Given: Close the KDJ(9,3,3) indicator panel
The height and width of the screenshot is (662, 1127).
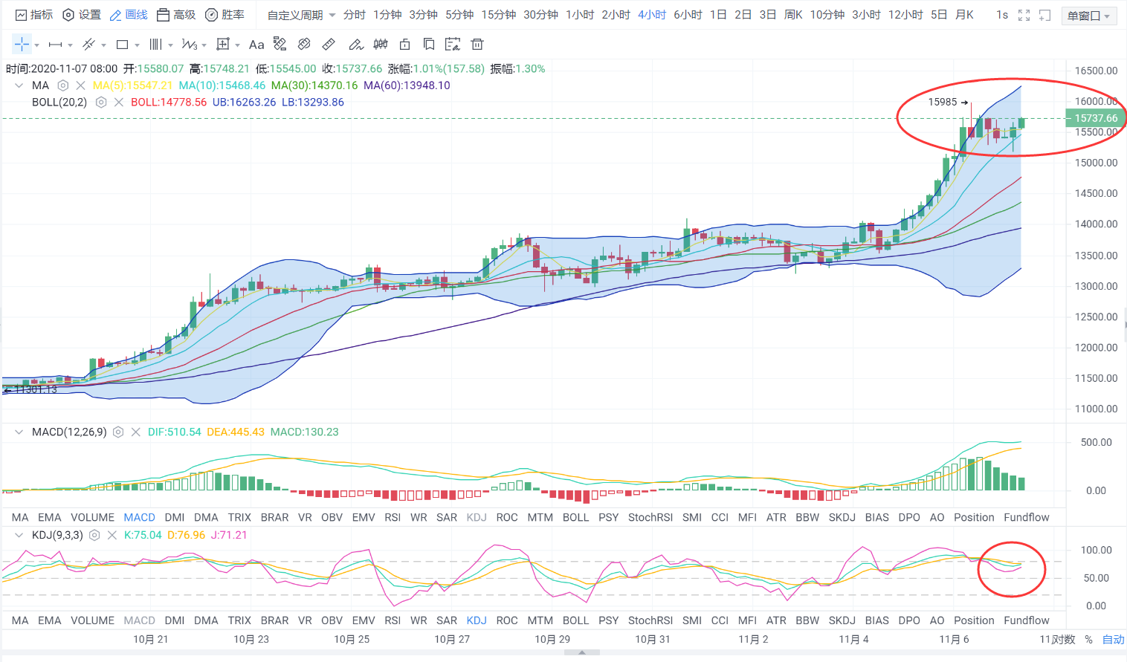Looking at the screenshot, I should [x=112, y=535].
